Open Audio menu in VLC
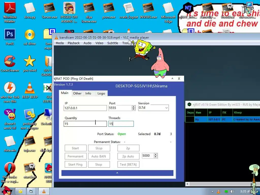This screenshot has width=260, height=195. [87, 43]
